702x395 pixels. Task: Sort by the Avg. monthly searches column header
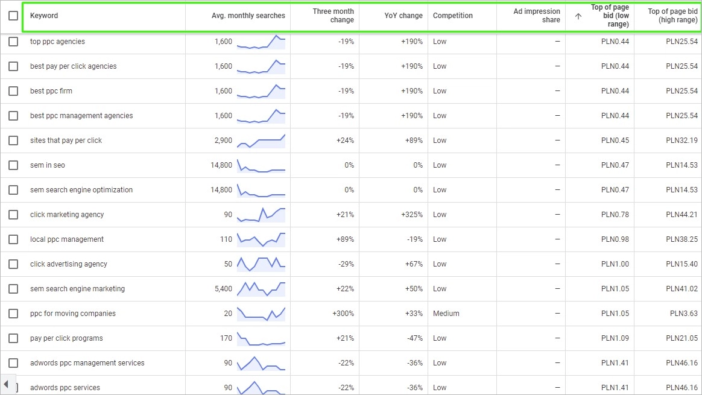coord(248,16)
